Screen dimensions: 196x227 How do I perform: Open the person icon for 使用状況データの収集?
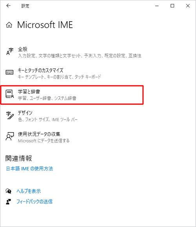(10, 136)
